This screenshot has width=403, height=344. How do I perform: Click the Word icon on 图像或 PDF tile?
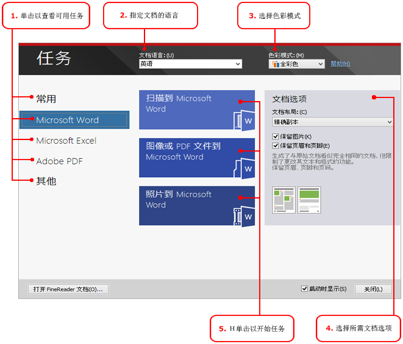[244, 169]
